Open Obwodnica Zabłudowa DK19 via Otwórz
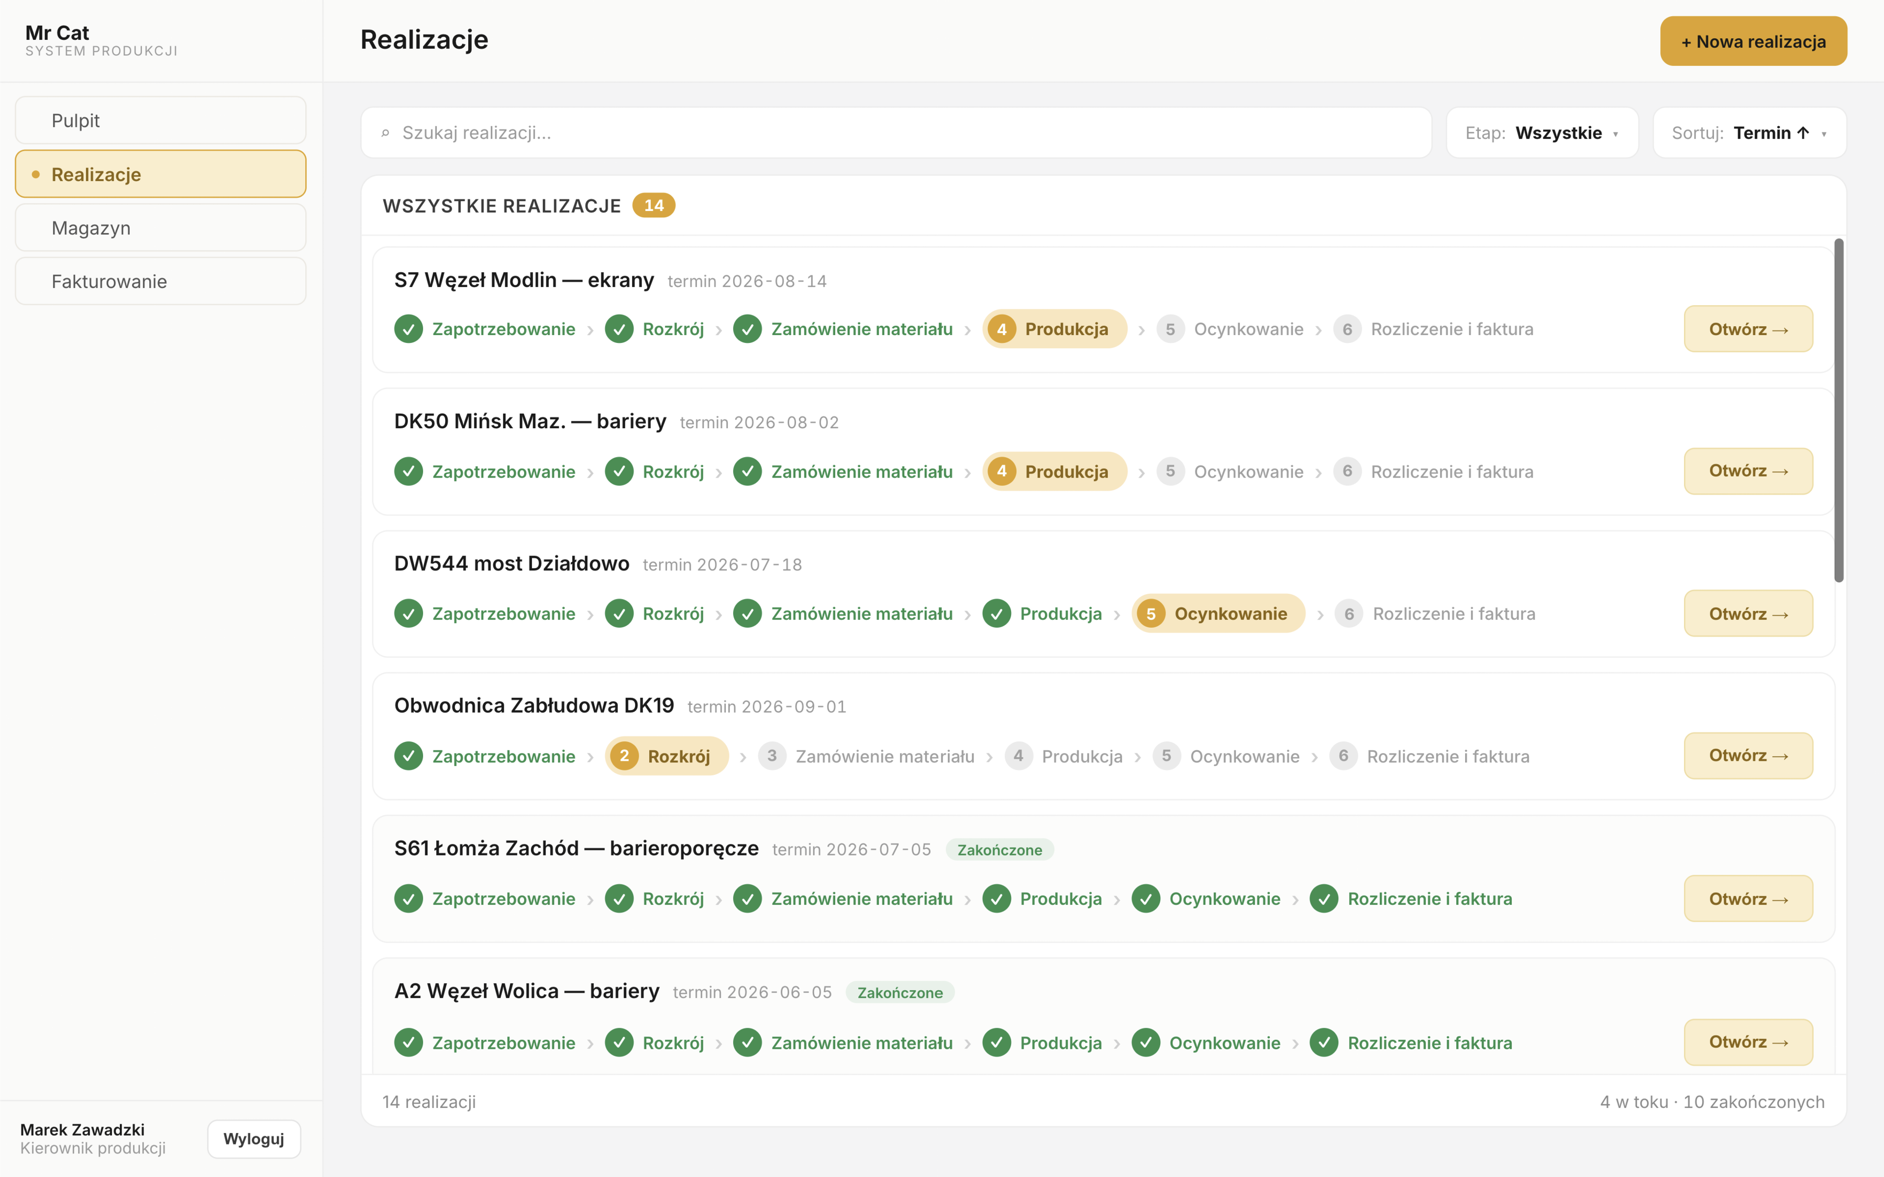This screenshot has width=1884, height=1177. (1748, 756)
